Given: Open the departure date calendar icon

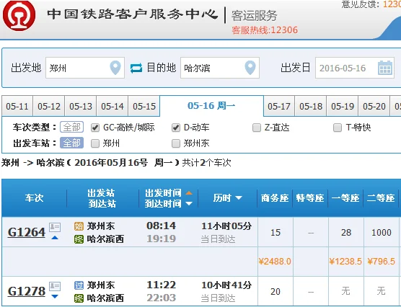Looking at the screenshot, I should tap(385, 68).
